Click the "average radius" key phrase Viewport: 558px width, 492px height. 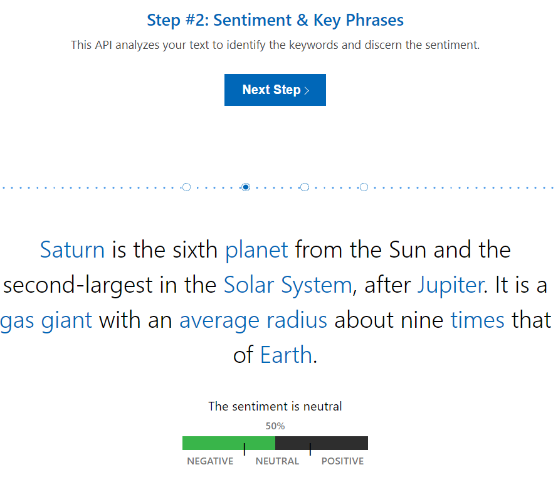[x=253, y=320]
